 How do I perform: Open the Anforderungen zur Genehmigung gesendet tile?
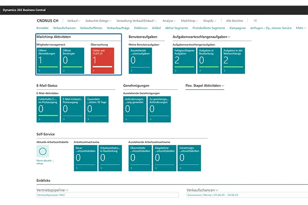click(x=135, y=109)
